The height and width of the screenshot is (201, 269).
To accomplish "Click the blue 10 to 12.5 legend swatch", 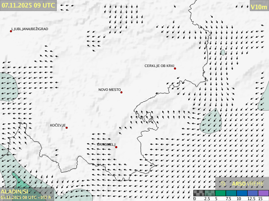I will (x=241, y=193).
